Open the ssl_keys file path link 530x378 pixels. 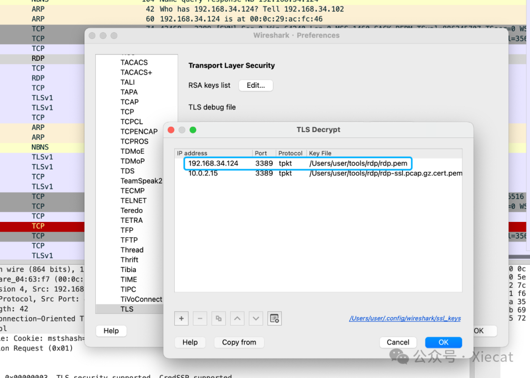point(405,318)
